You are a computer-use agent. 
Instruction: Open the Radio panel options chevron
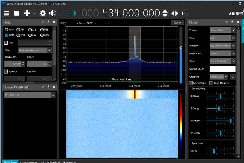[43, 22]
